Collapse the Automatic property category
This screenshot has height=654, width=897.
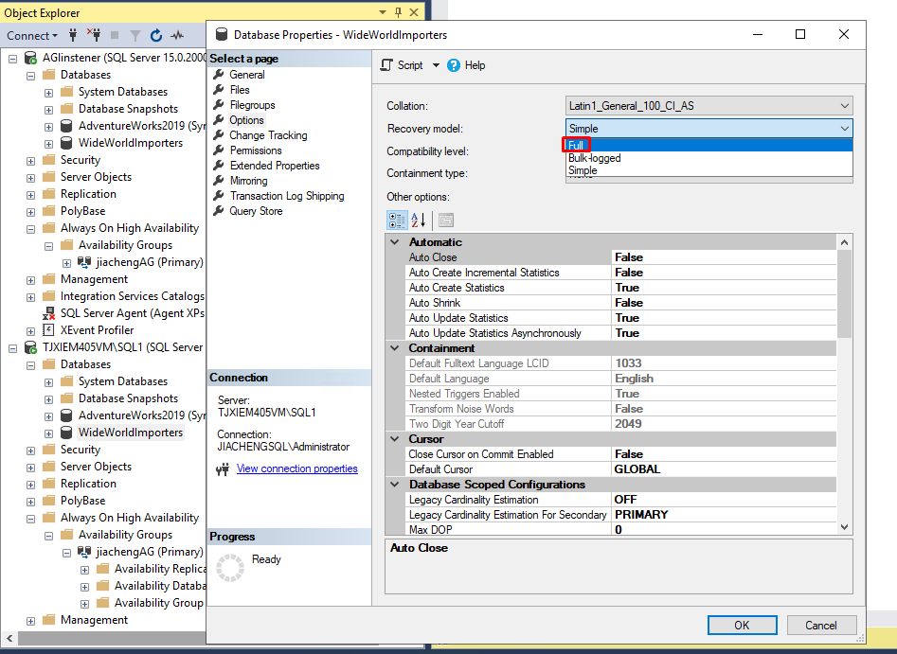coord(396,242)
